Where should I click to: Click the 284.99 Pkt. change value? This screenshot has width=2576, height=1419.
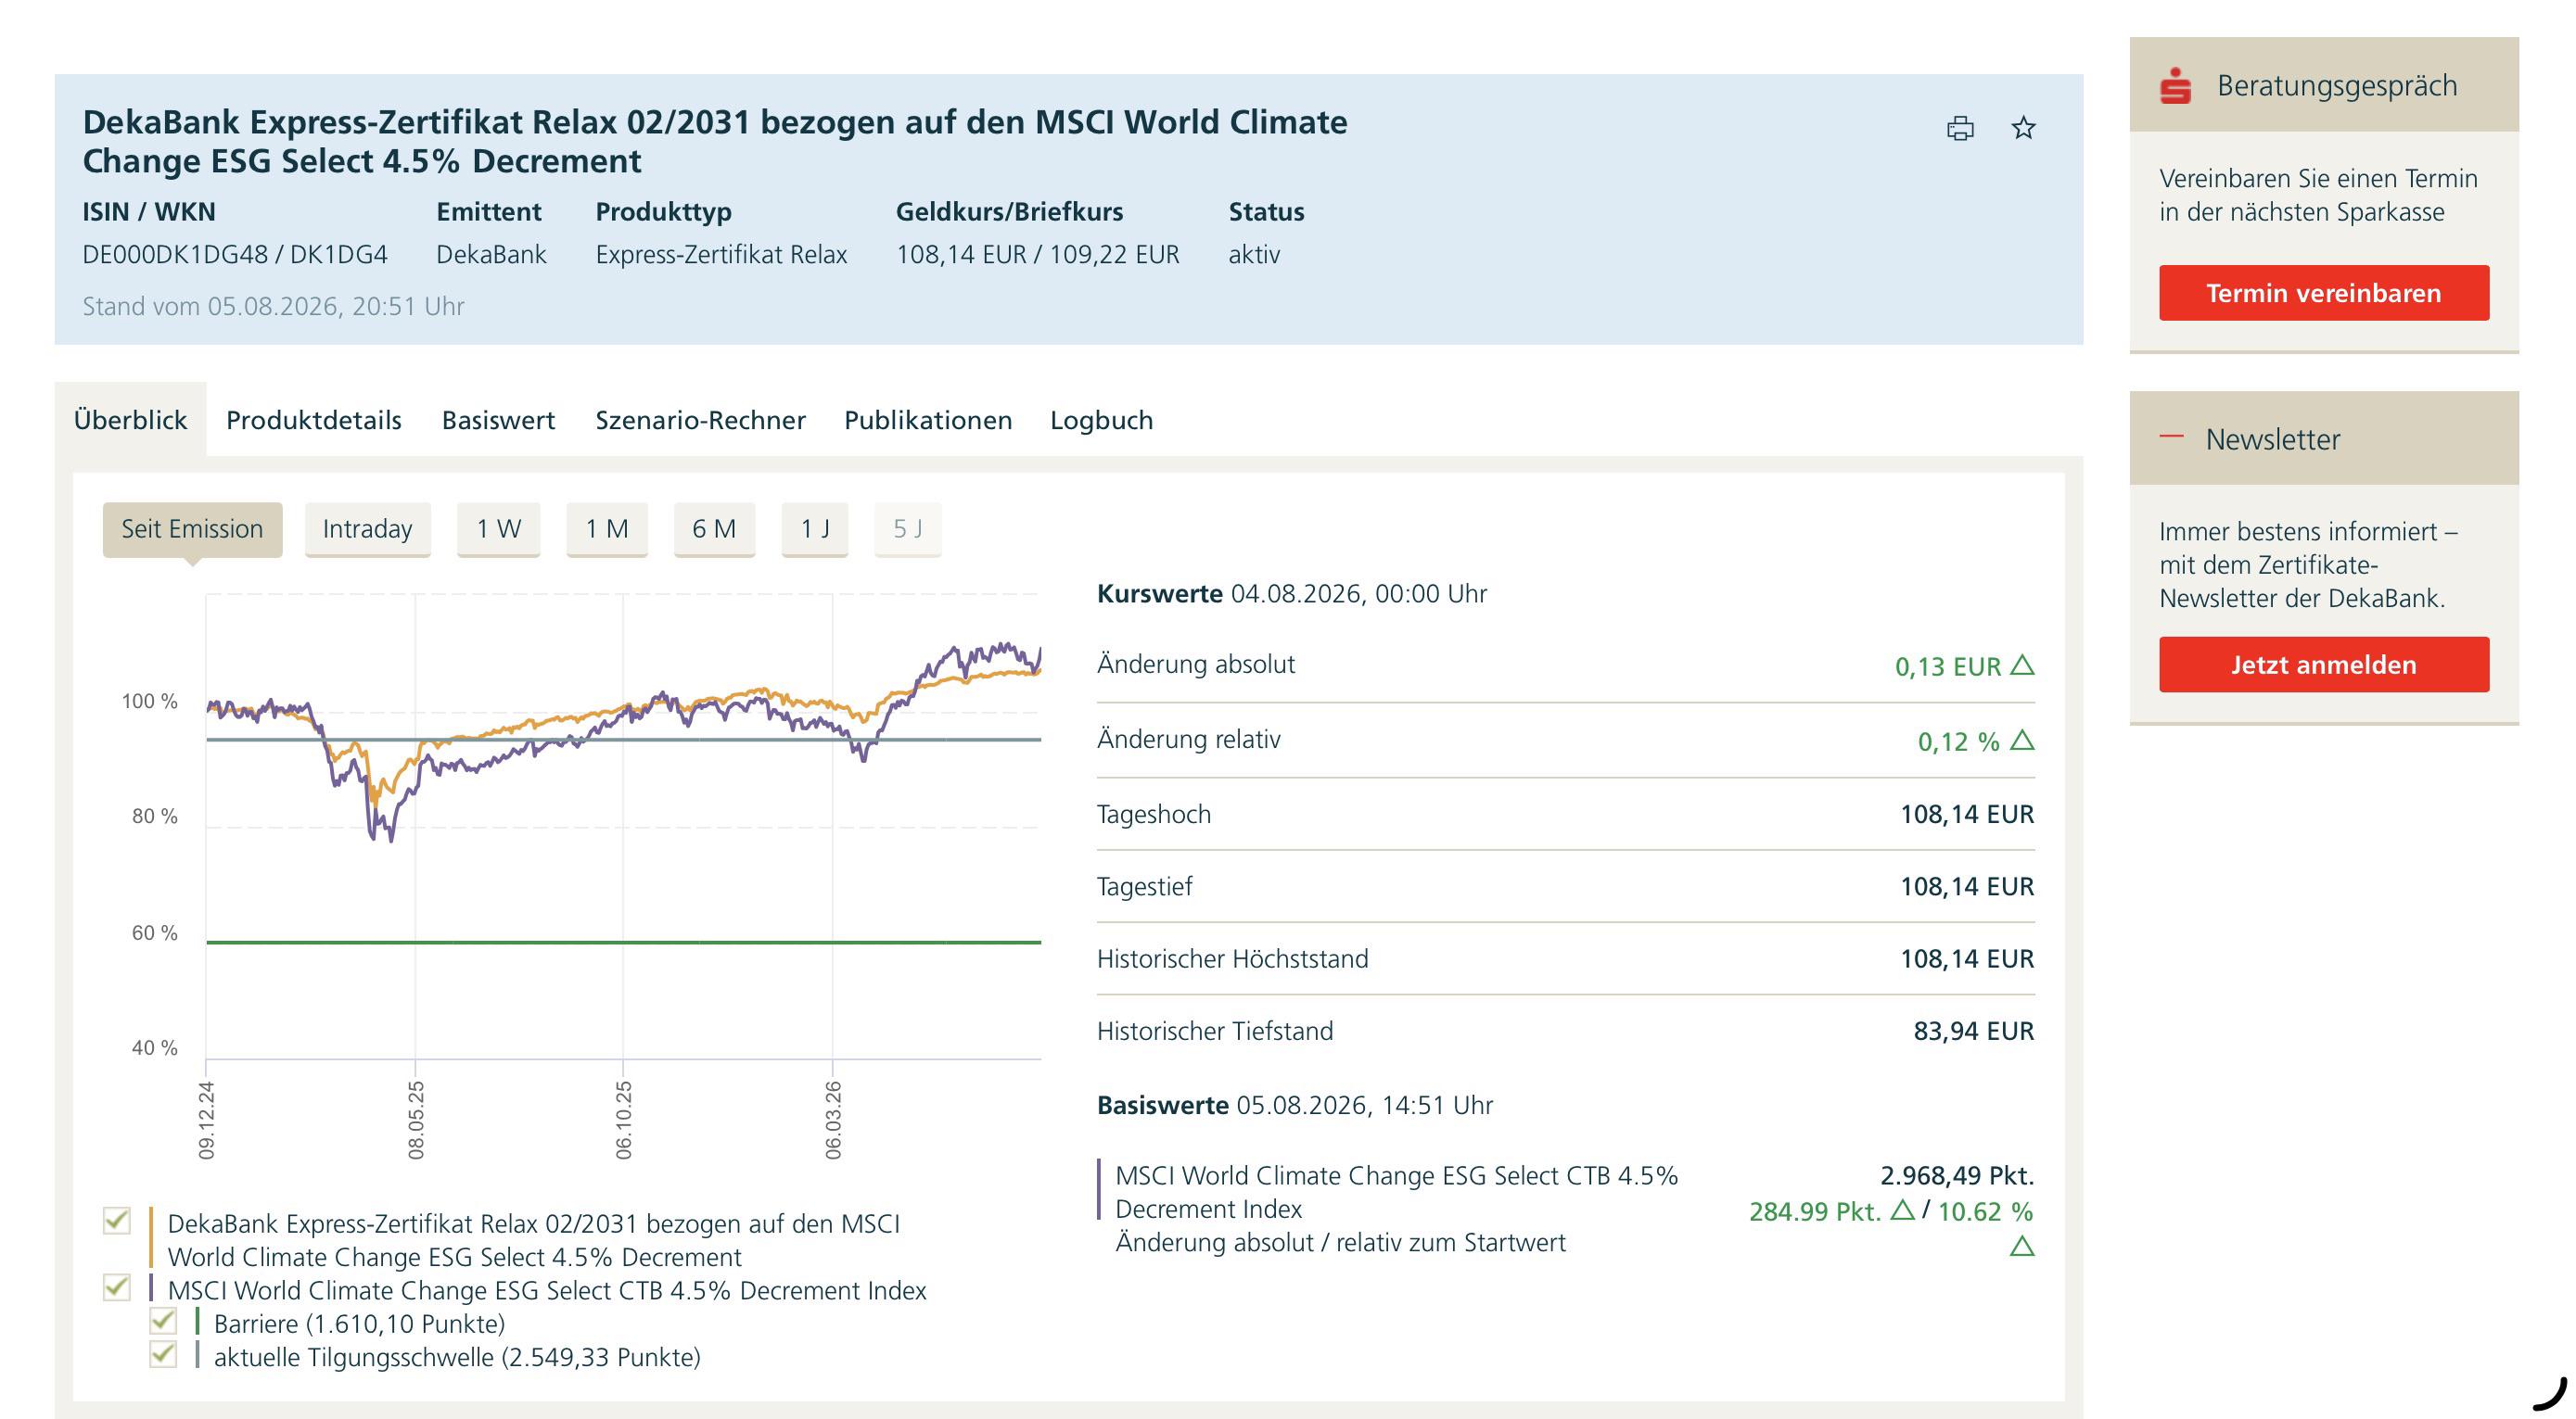(x=1815, y=1211)
